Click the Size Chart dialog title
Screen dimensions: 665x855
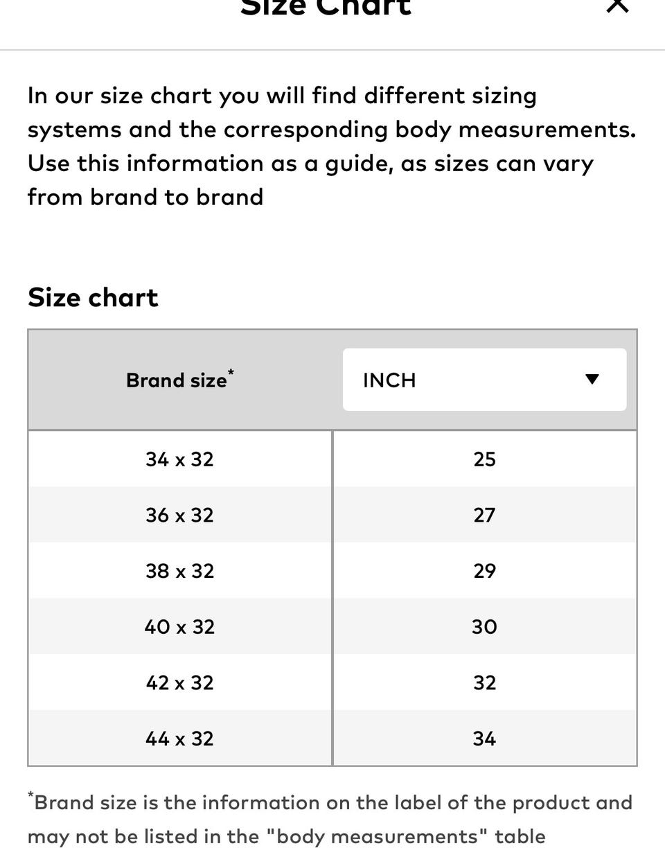(326, 7)
